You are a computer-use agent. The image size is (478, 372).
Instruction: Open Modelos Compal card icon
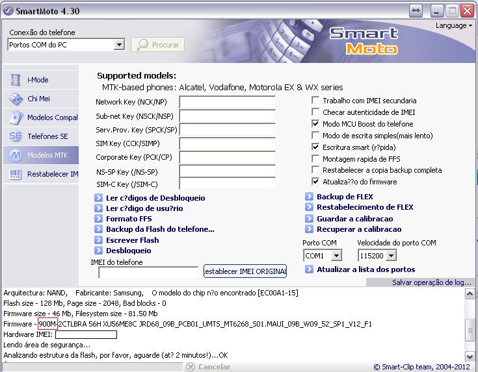point(16,118)
